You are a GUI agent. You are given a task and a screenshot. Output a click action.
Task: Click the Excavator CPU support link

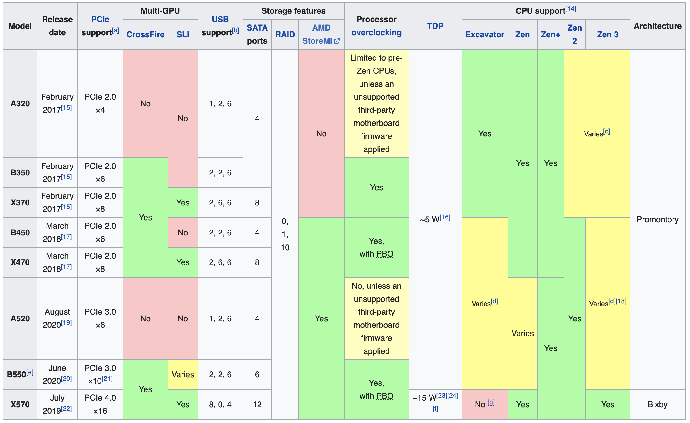pyautogui.click(x=485, y=34)
